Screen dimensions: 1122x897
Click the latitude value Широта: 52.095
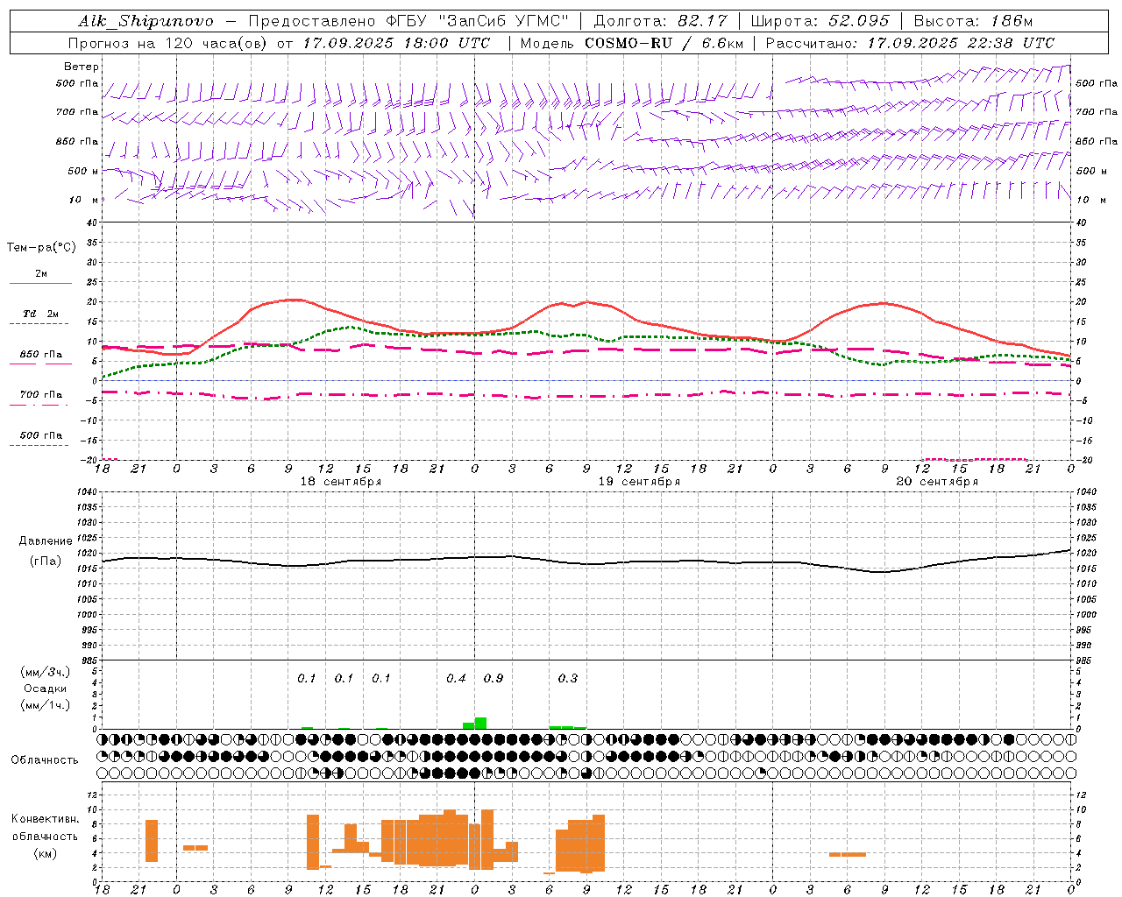(820, 21)
